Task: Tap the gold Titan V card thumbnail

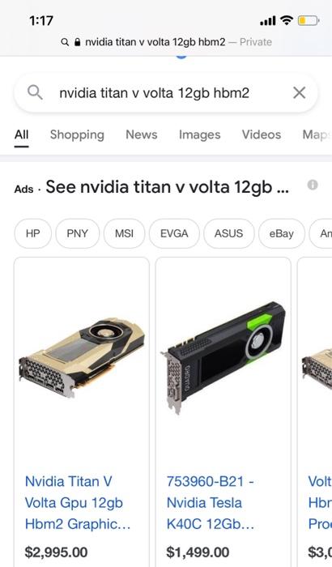Action: 82,358
